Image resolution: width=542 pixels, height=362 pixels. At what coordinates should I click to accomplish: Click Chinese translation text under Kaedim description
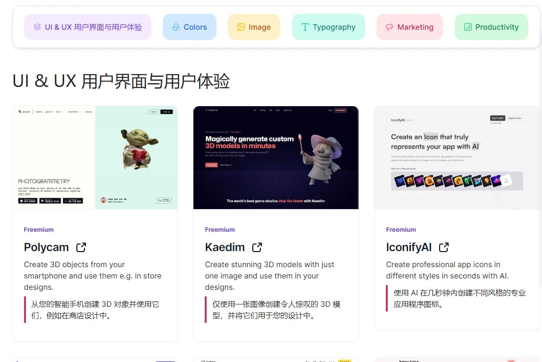click(x=276, y=310)
